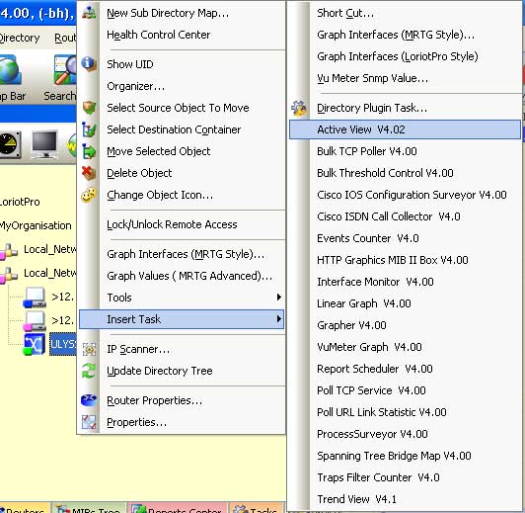This screenshot has width=525, height=513.
Task: Expand the Insert Task submenu arrow
Action: 278,319
